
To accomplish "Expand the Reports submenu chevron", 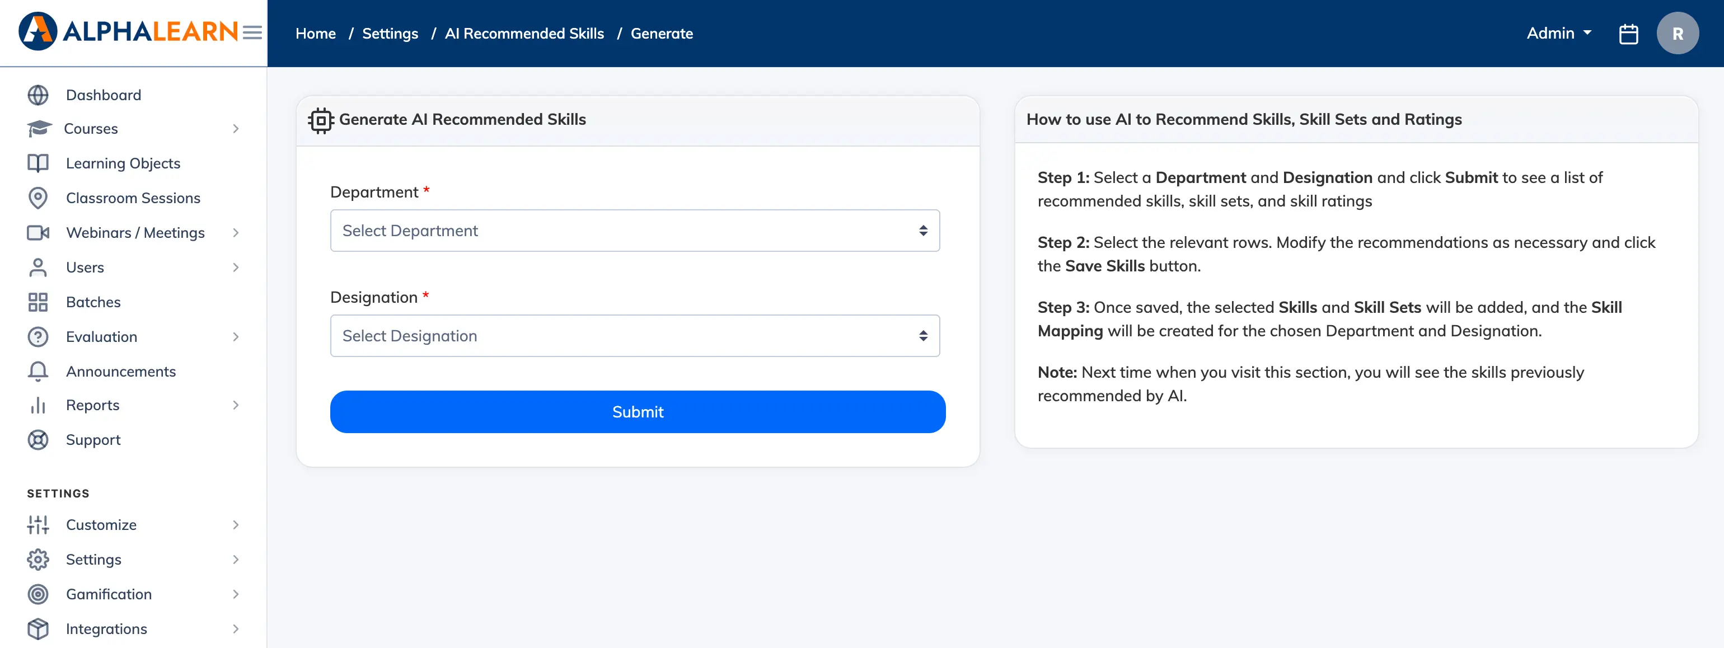I will click(236, 405).
